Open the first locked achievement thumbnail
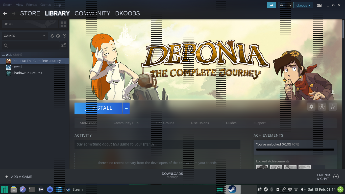Screen dimensions: 345x194 tap(262, 167)
